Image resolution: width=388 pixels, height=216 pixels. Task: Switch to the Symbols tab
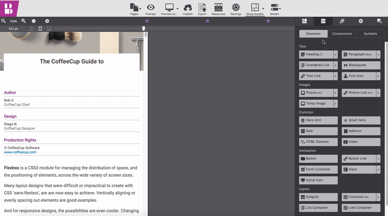tap(370, 34)
